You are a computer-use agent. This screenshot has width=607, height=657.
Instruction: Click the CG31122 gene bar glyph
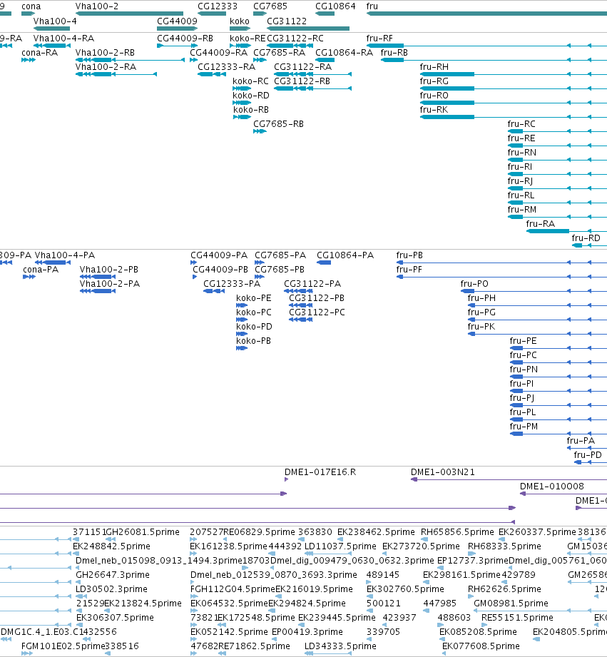(x=308, y=29)
